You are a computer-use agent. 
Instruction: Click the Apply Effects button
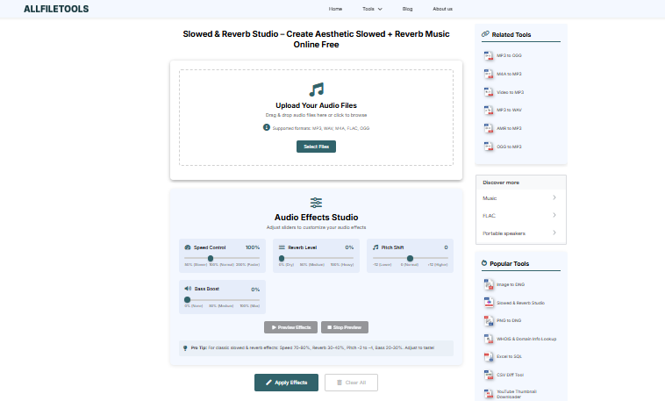286,383
